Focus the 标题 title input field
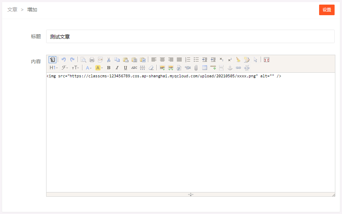Viewport: 342px width, 214px height. 190,36
